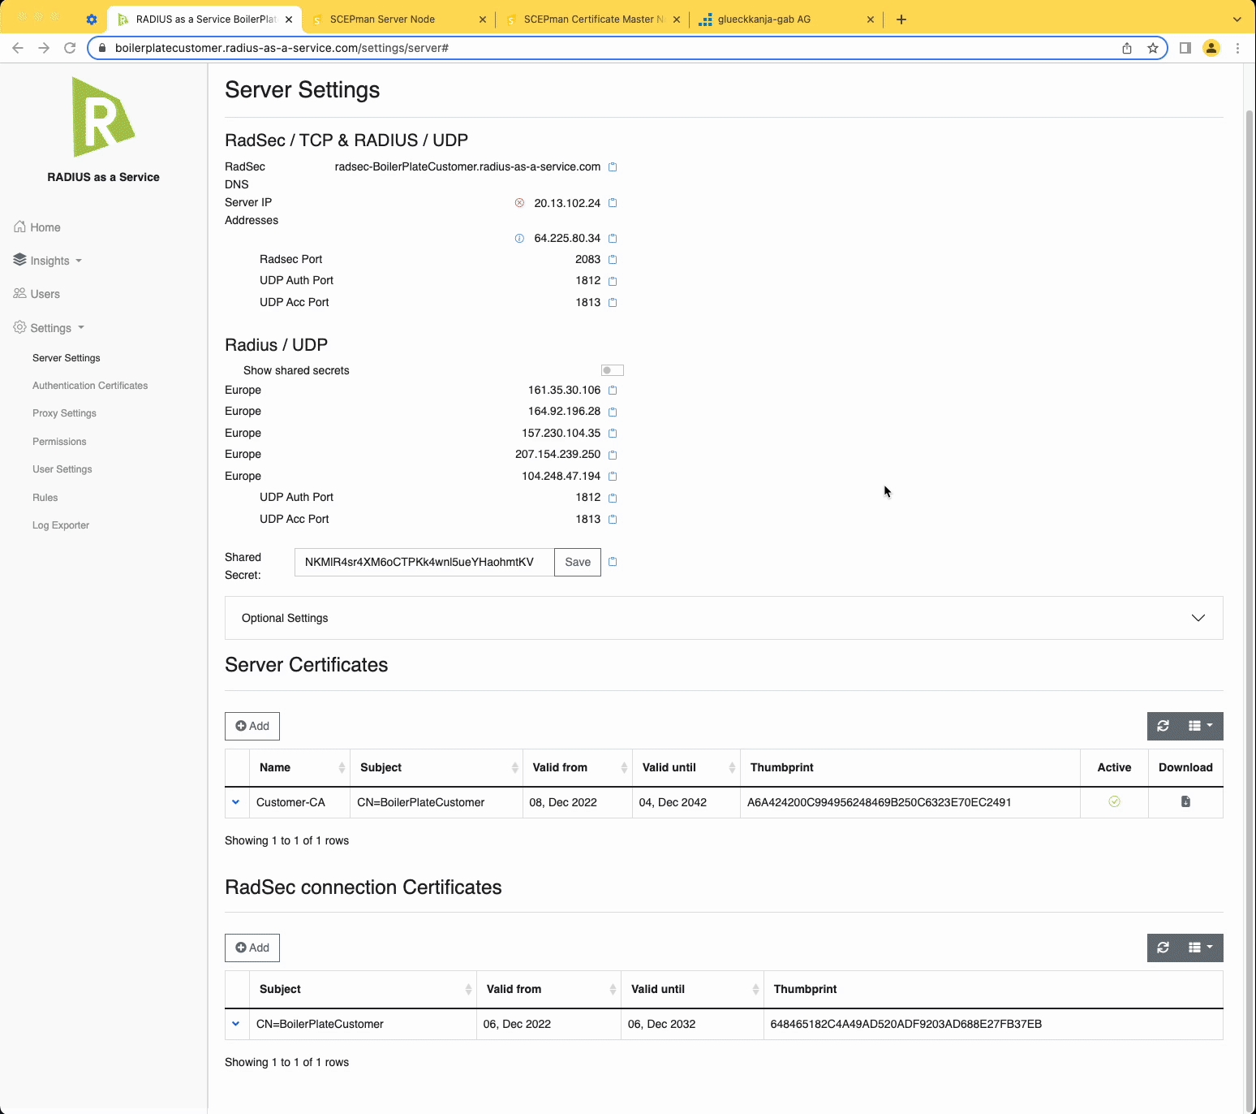
Task: Open Authentication Certificates settings
Action: click(90, 386)
